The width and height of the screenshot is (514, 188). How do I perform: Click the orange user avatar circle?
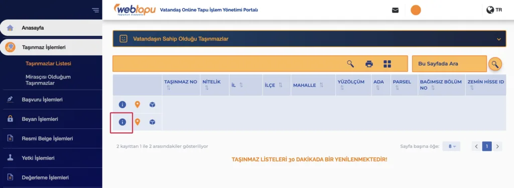coord(416,10)
